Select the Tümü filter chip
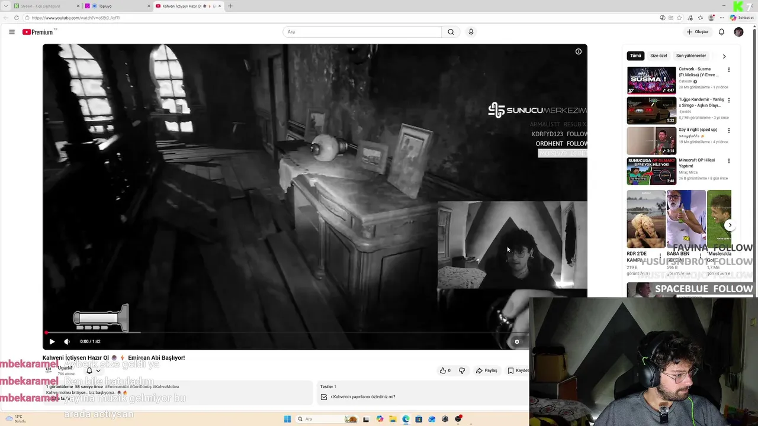 [x=635, y=56]
